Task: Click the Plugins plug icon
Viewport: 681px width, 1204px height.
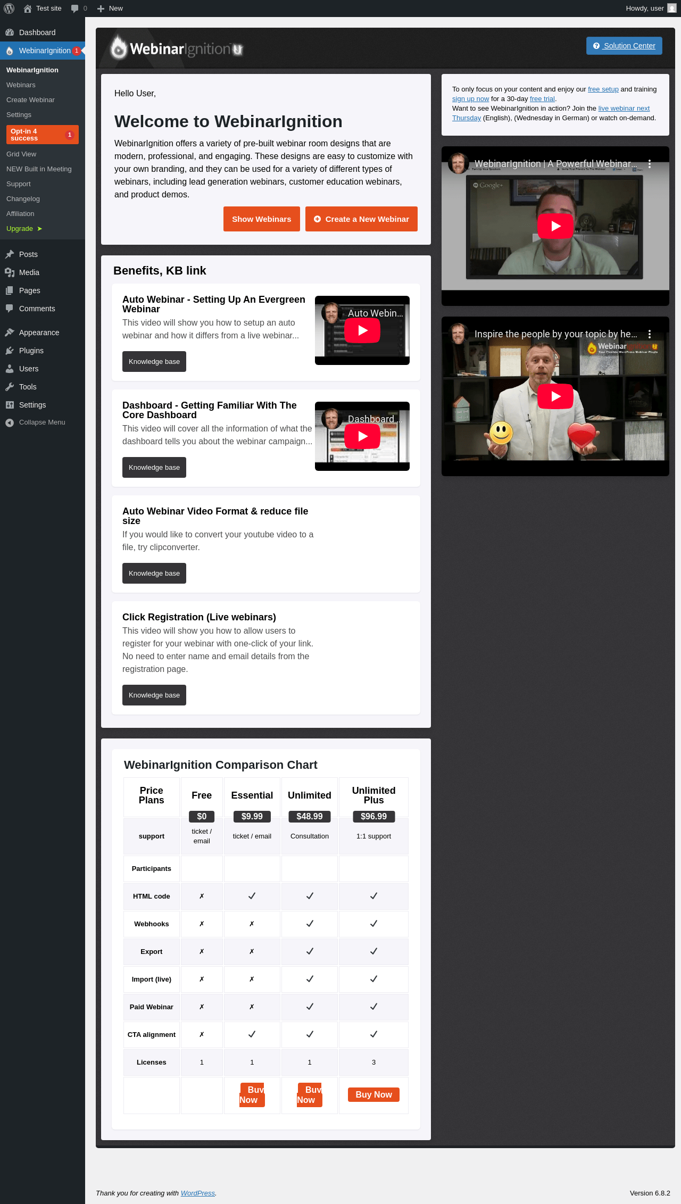Action: (x=10, y=351)
